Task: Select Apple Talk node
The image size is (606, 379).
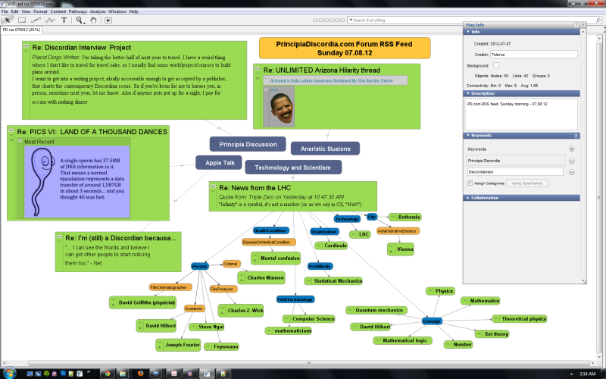Action: [x=219, y=163]
